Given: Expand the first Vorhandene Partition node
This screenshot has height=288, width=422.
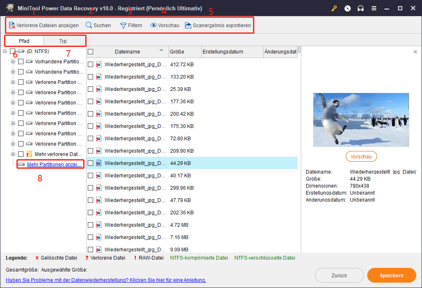Looking at the screenshot, I should point(12,61).
